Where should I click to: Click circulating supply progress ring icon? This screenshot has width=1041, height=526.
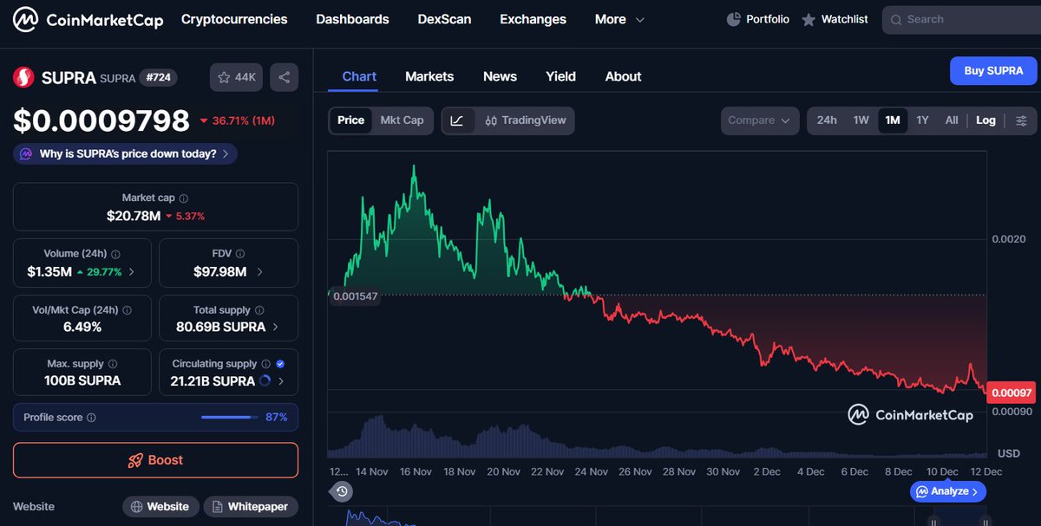tap(265, 381)
